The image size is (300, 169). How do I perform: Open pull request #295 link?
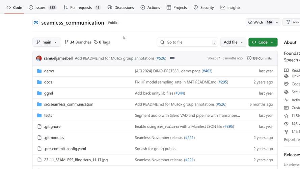(x=223, y=82)
